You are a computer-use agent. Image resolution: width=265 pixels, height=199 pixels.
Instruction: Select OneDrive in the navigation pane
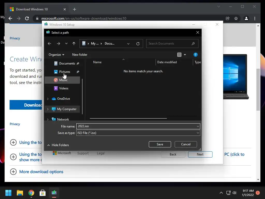pos(63,99)
